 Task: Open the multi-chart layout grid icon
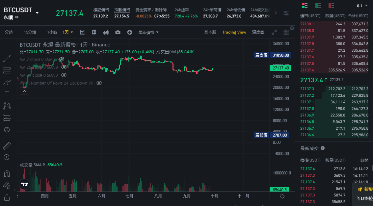point(286,32)
